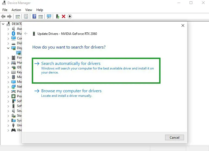
Task: Expand the Keyboards node chevron
Action: coord(8,72)
